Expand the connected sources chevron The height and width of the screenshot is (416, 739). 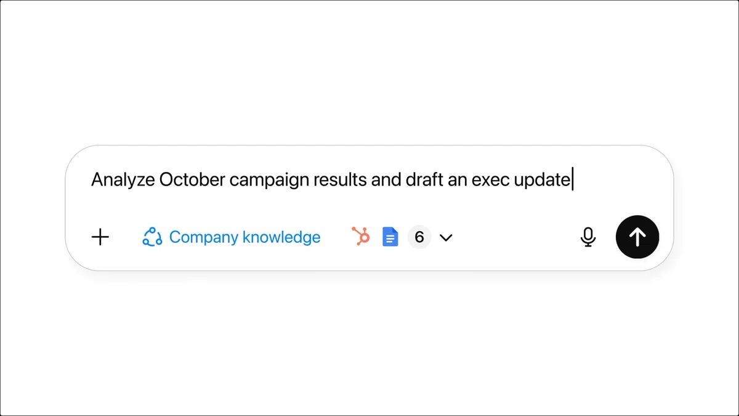click(446, 237)
